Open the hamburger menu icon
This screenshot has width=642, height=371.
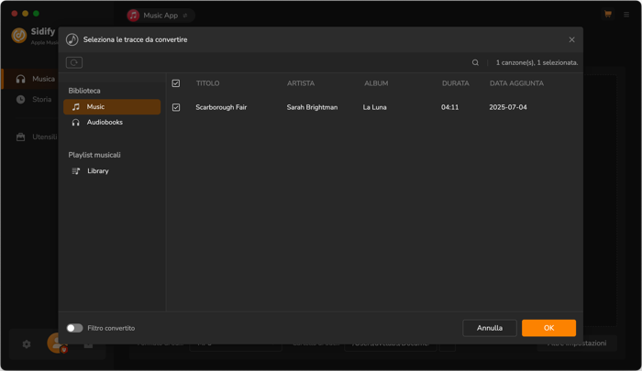(x=626, y=15)
